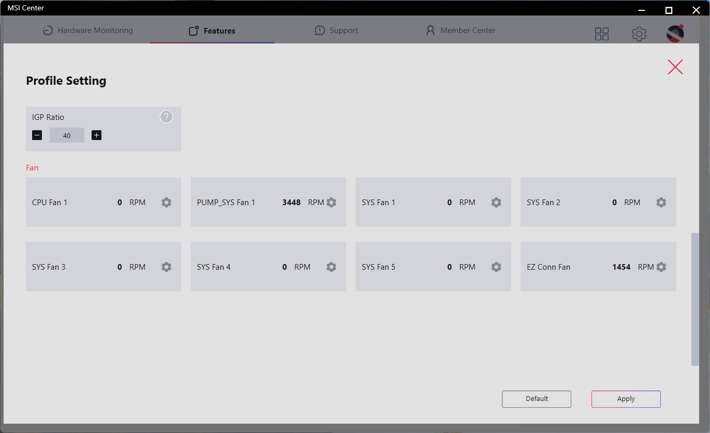
Task: Click the SYS Fan 5 label
Action: coord(378,267)
